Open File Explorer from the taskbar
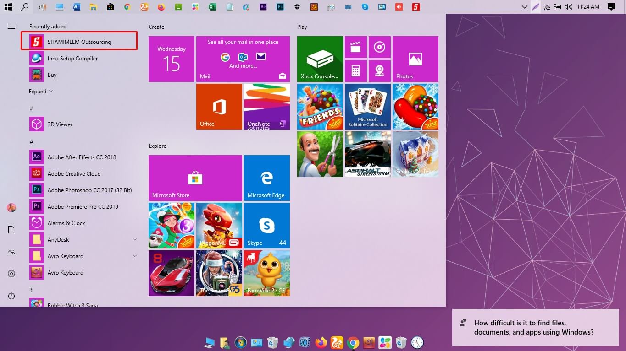The image size is (626, 351). point(93,7)
